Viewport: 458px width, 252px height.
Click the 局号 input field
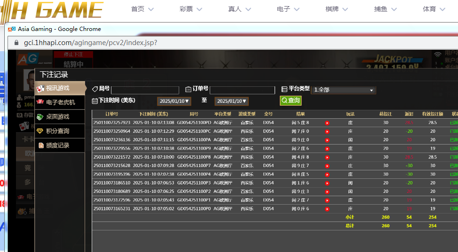(145, 90)
